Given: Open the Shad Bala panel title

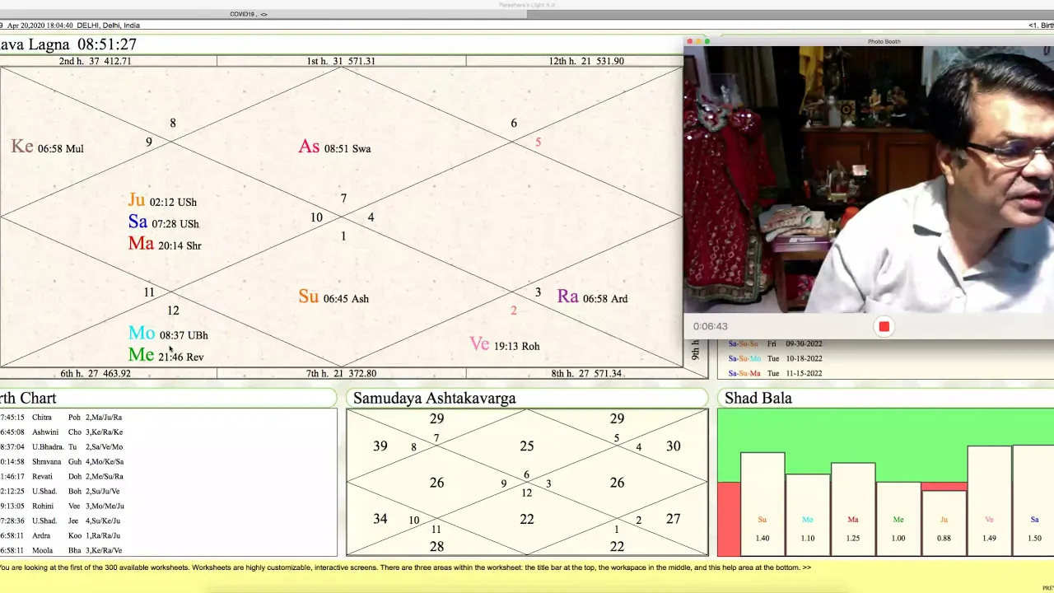Looking at the screenshot, I should pos(758,398).
